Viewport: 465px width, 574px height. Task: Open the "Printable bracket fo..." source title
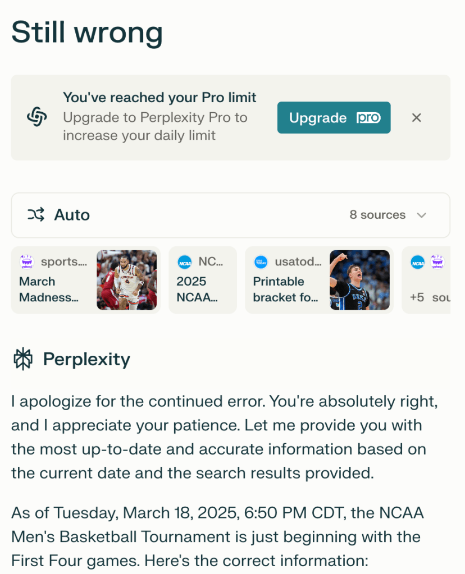[286, 289]
